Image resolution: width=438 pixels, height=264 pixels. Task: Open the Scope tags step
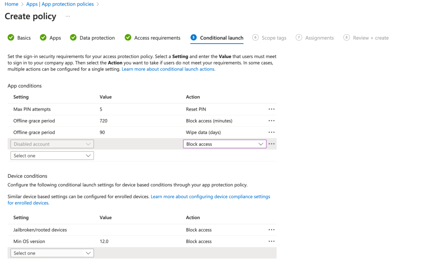[274, 38]
